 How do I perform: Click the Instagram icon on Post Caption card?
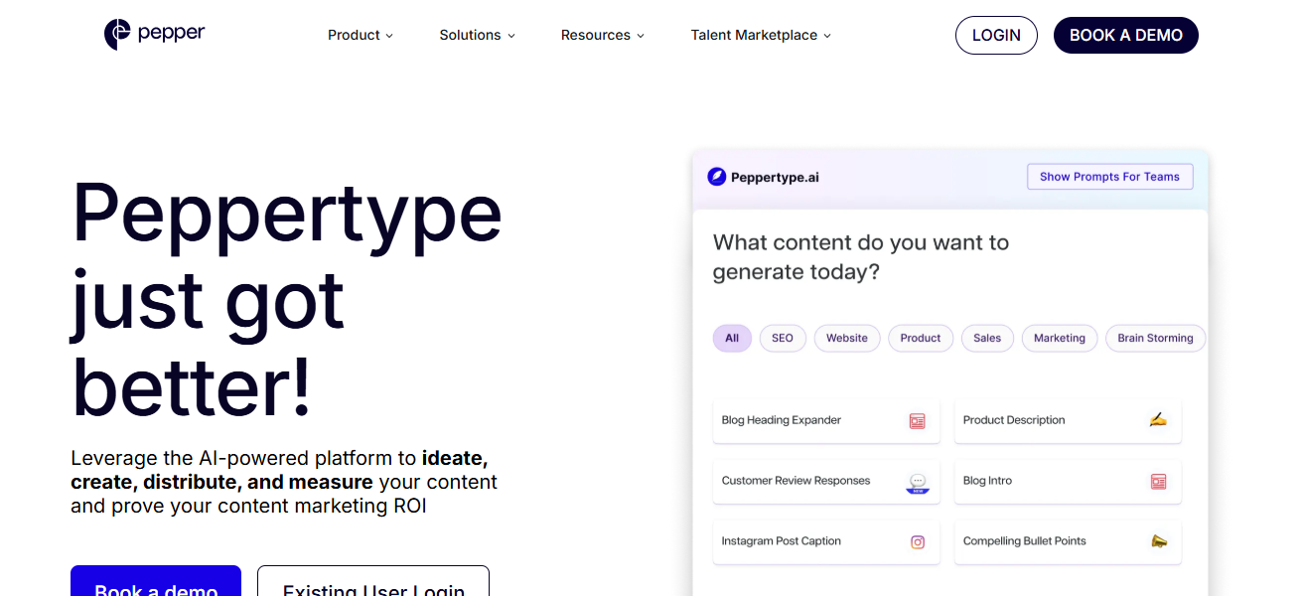coord(918,542)
